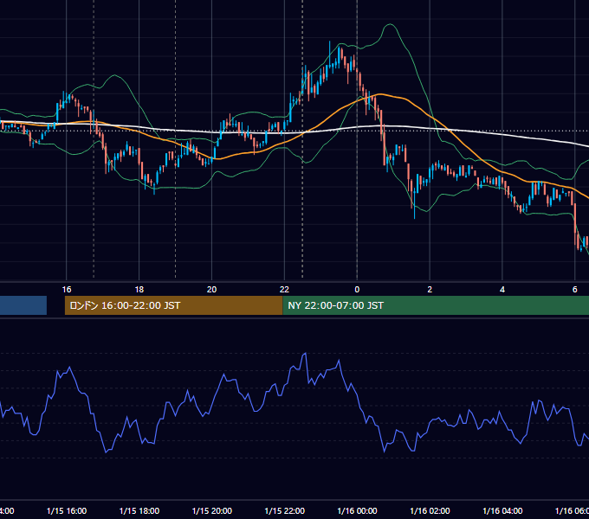Click the '6' hour label on price chart axis
The image size is (589, 519).
[575, 289]
